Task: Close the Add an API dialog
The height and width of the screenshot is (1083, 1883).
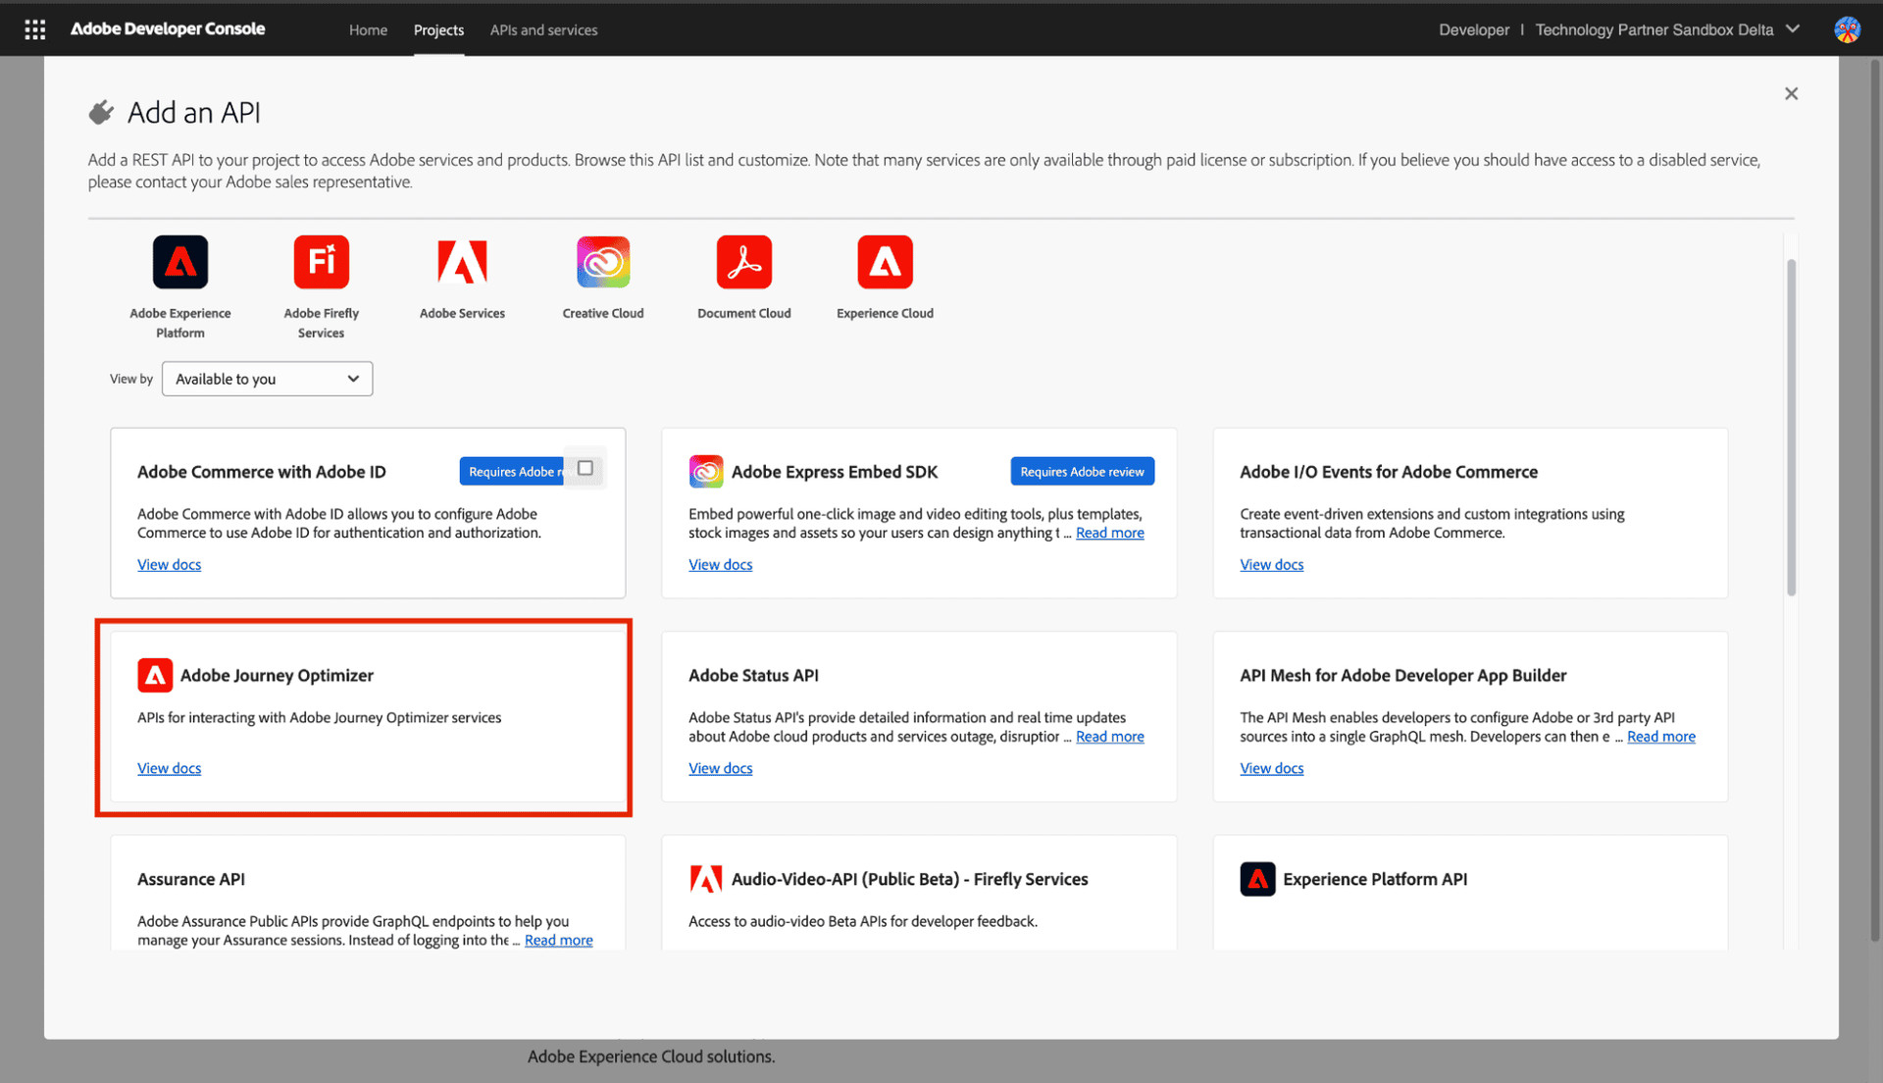Action: [x=1791, y=93]
